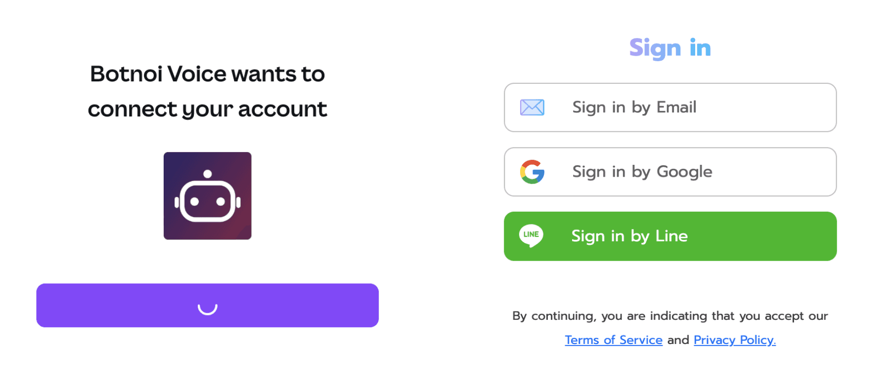Click the 'By continuing' disclaimer text

click(x=670, y=316)
